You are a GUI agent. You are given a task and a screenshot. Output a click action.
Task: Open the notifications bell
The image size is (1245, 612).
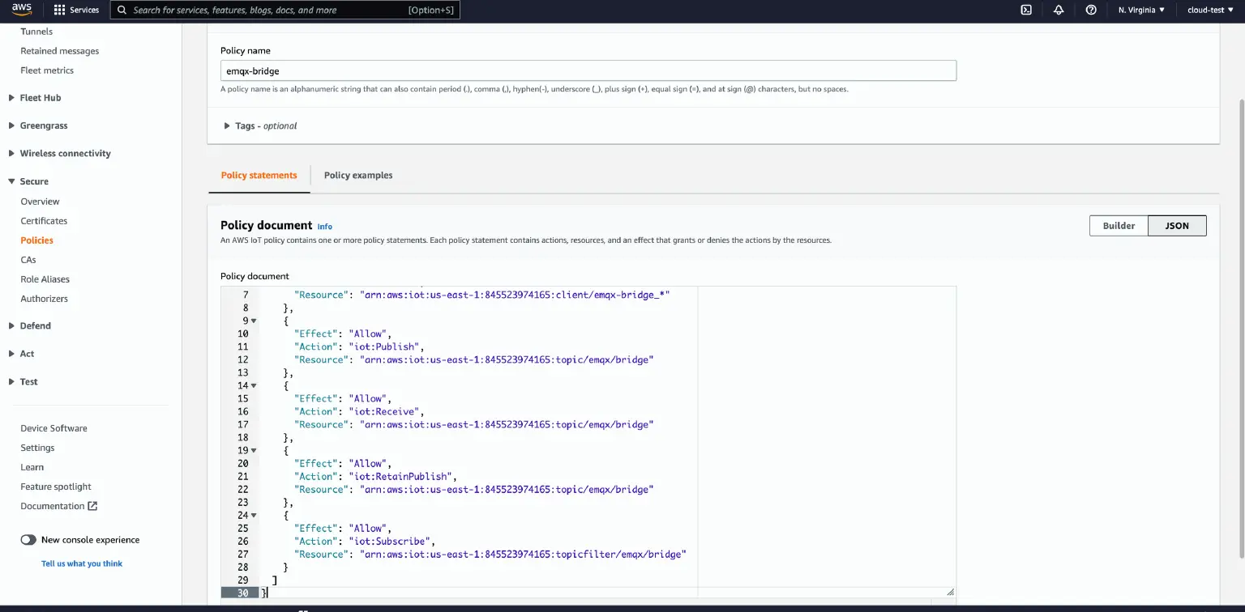pos(1059,10)
